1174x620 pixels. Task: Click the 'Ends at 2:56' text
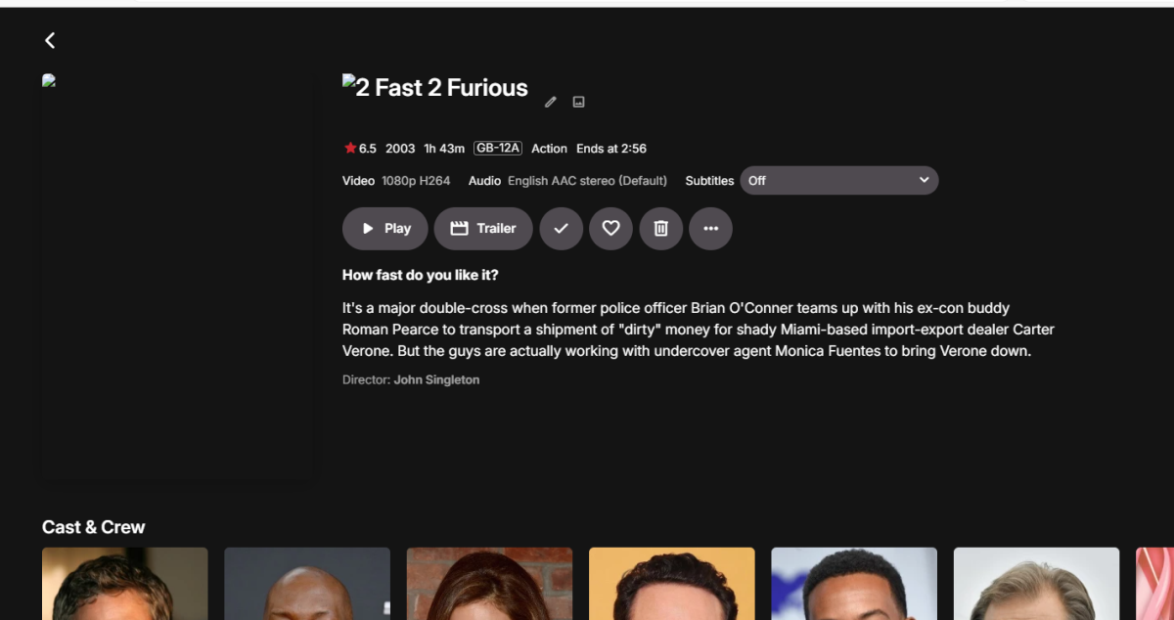611,149
